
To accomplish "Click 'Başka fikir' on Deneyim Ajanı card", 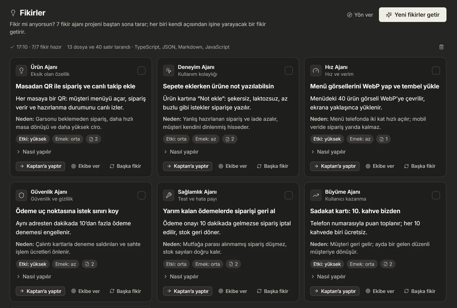I will [x=273, y=166].
